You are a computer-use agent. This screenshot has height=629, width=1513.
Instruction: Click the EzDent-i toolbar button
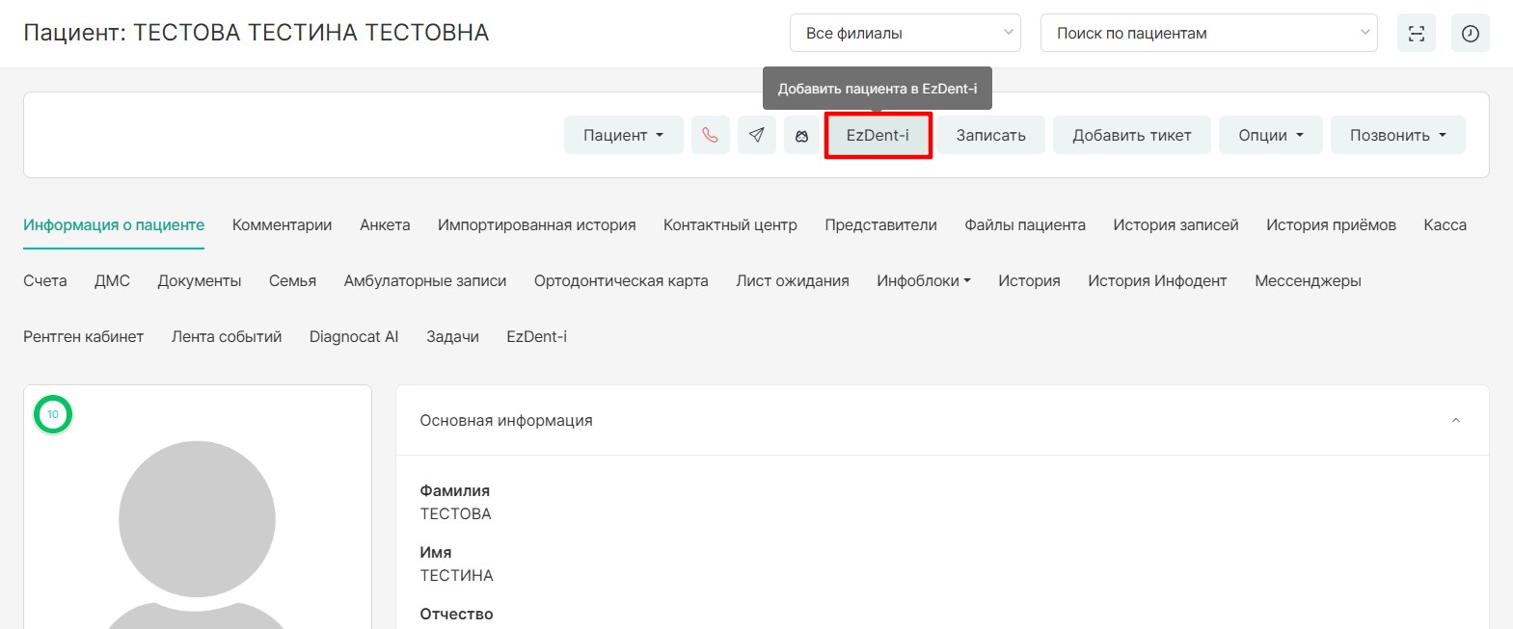point(878,135)
